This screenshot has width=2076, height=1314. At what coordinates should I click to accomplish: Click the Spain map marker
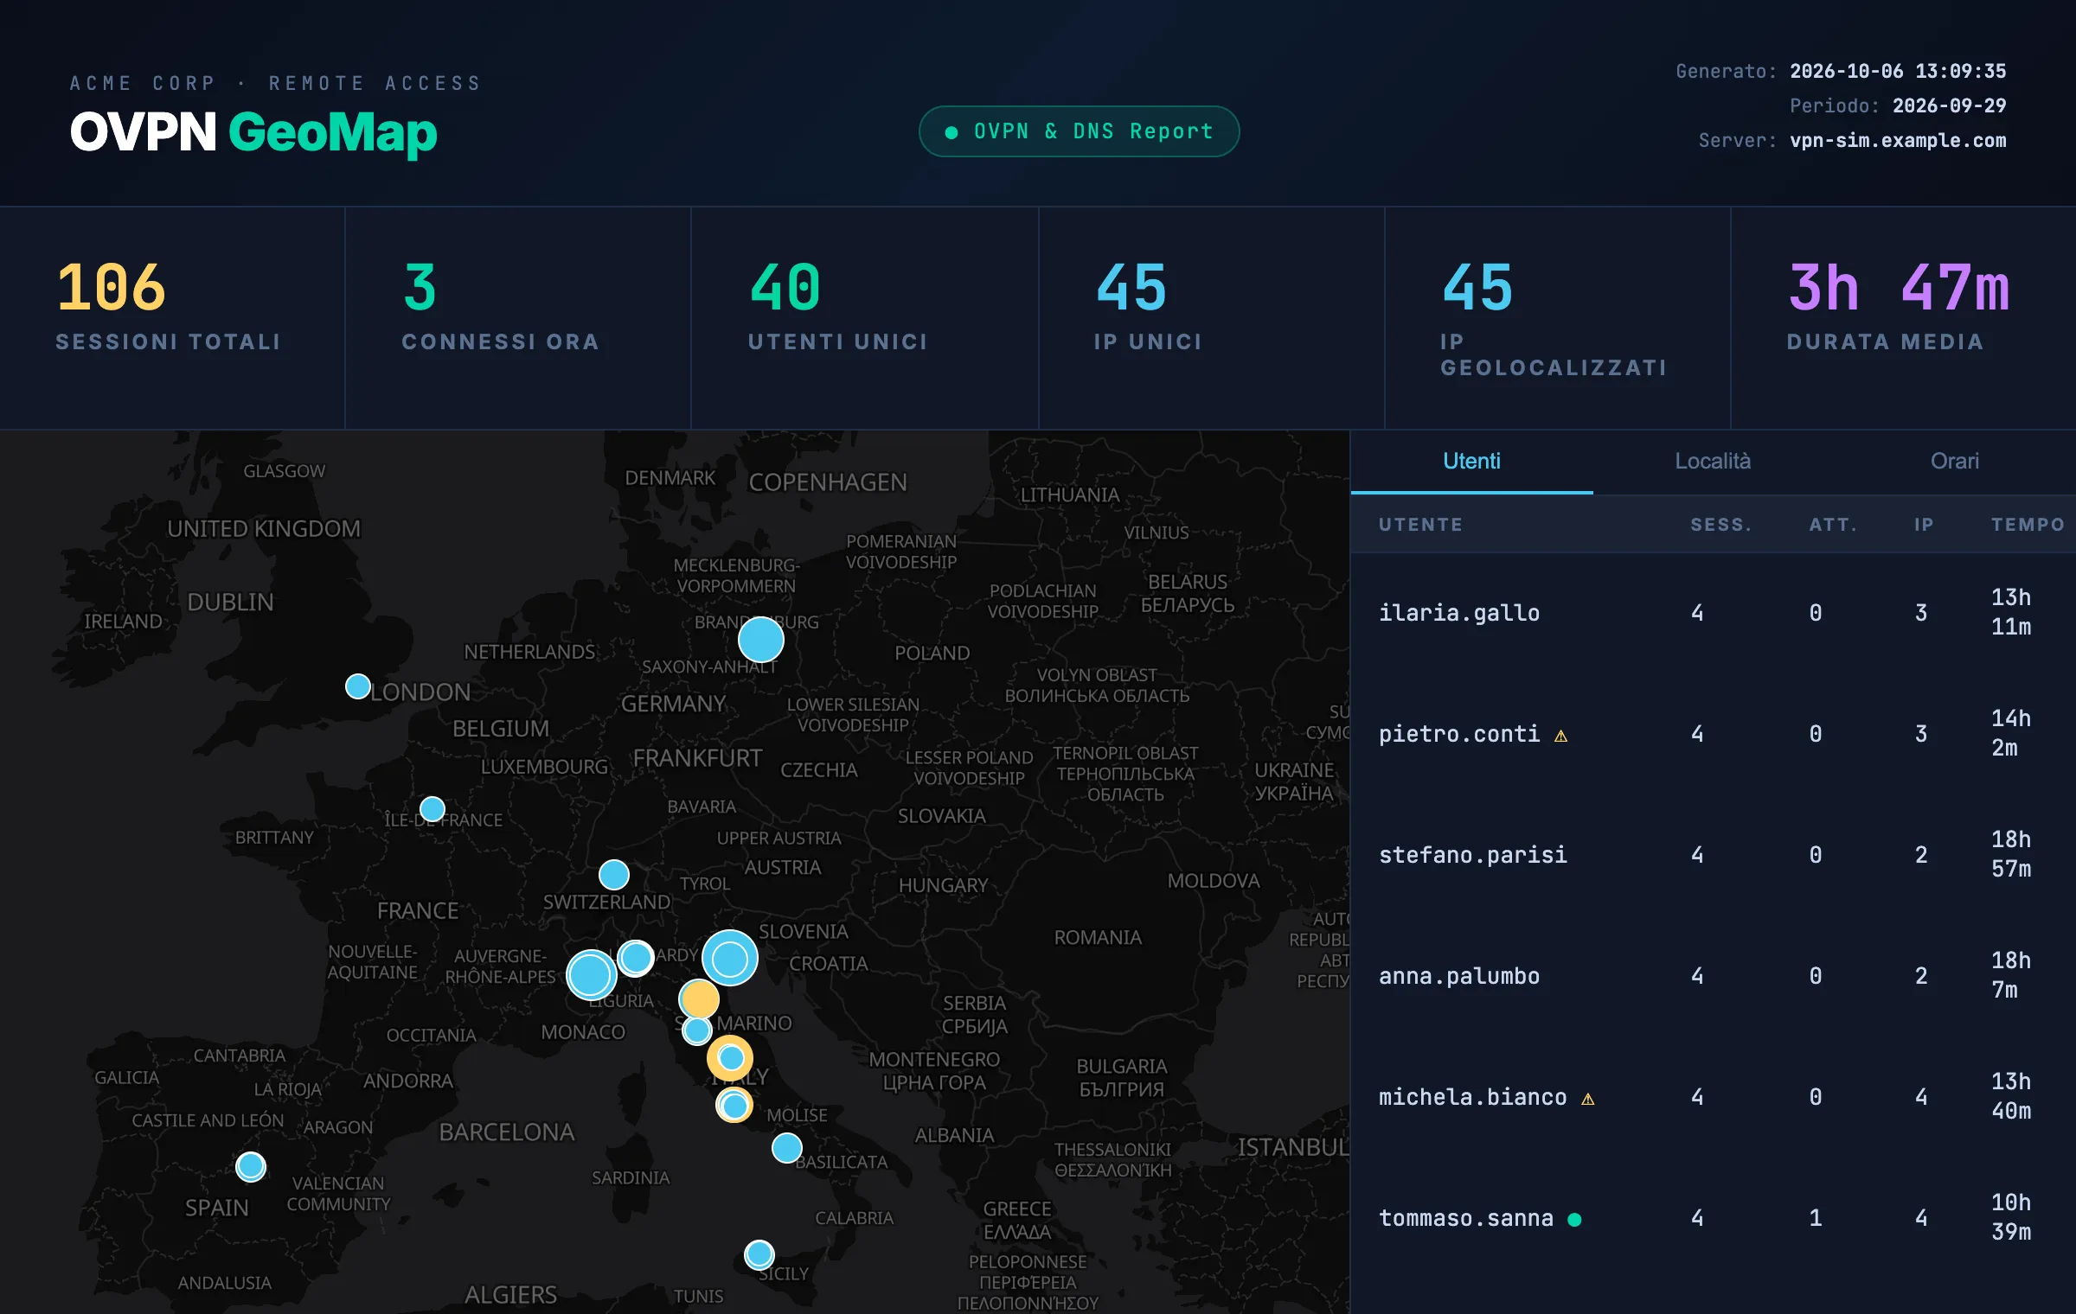(251, 1167)
